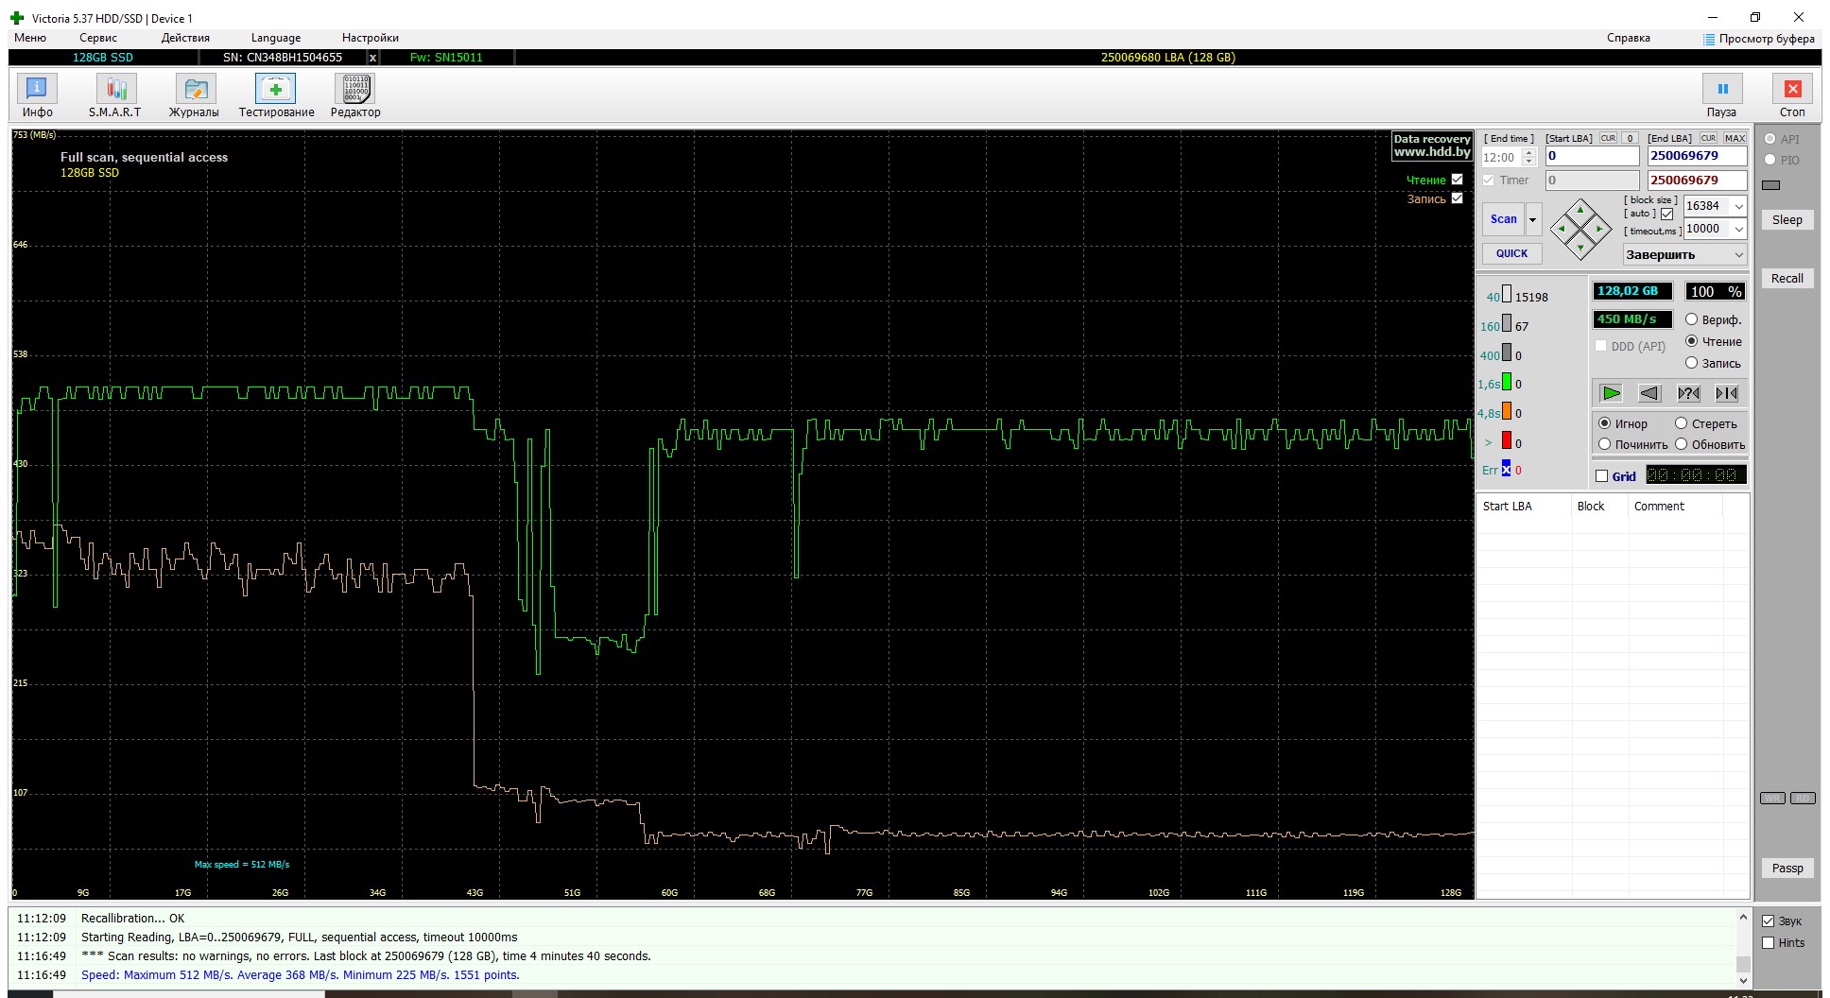This screenshot has width=1830, height=998.
Task: Open the timeout 10000 dropdown
Action: [1738, 229]
